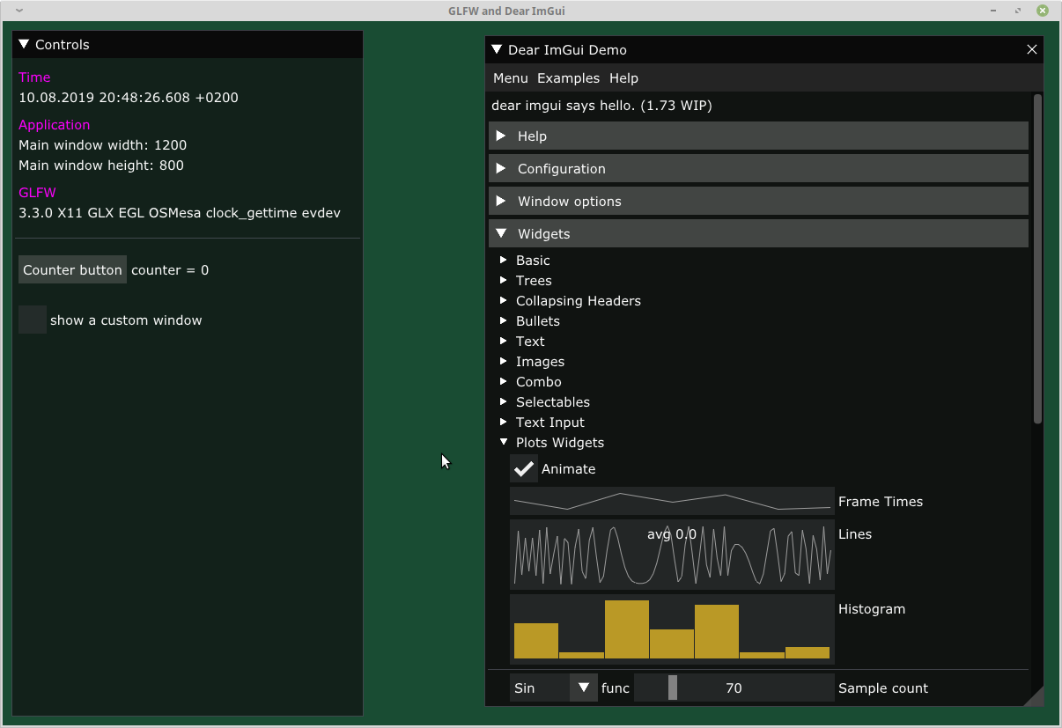Click the Counter button
The width and height of the screenshot is (1062, 728).
72,269
